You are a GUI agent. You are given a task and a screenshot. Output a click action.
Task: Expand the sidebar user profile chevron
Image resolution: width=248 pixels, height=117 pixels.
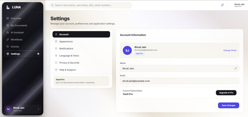38,109
